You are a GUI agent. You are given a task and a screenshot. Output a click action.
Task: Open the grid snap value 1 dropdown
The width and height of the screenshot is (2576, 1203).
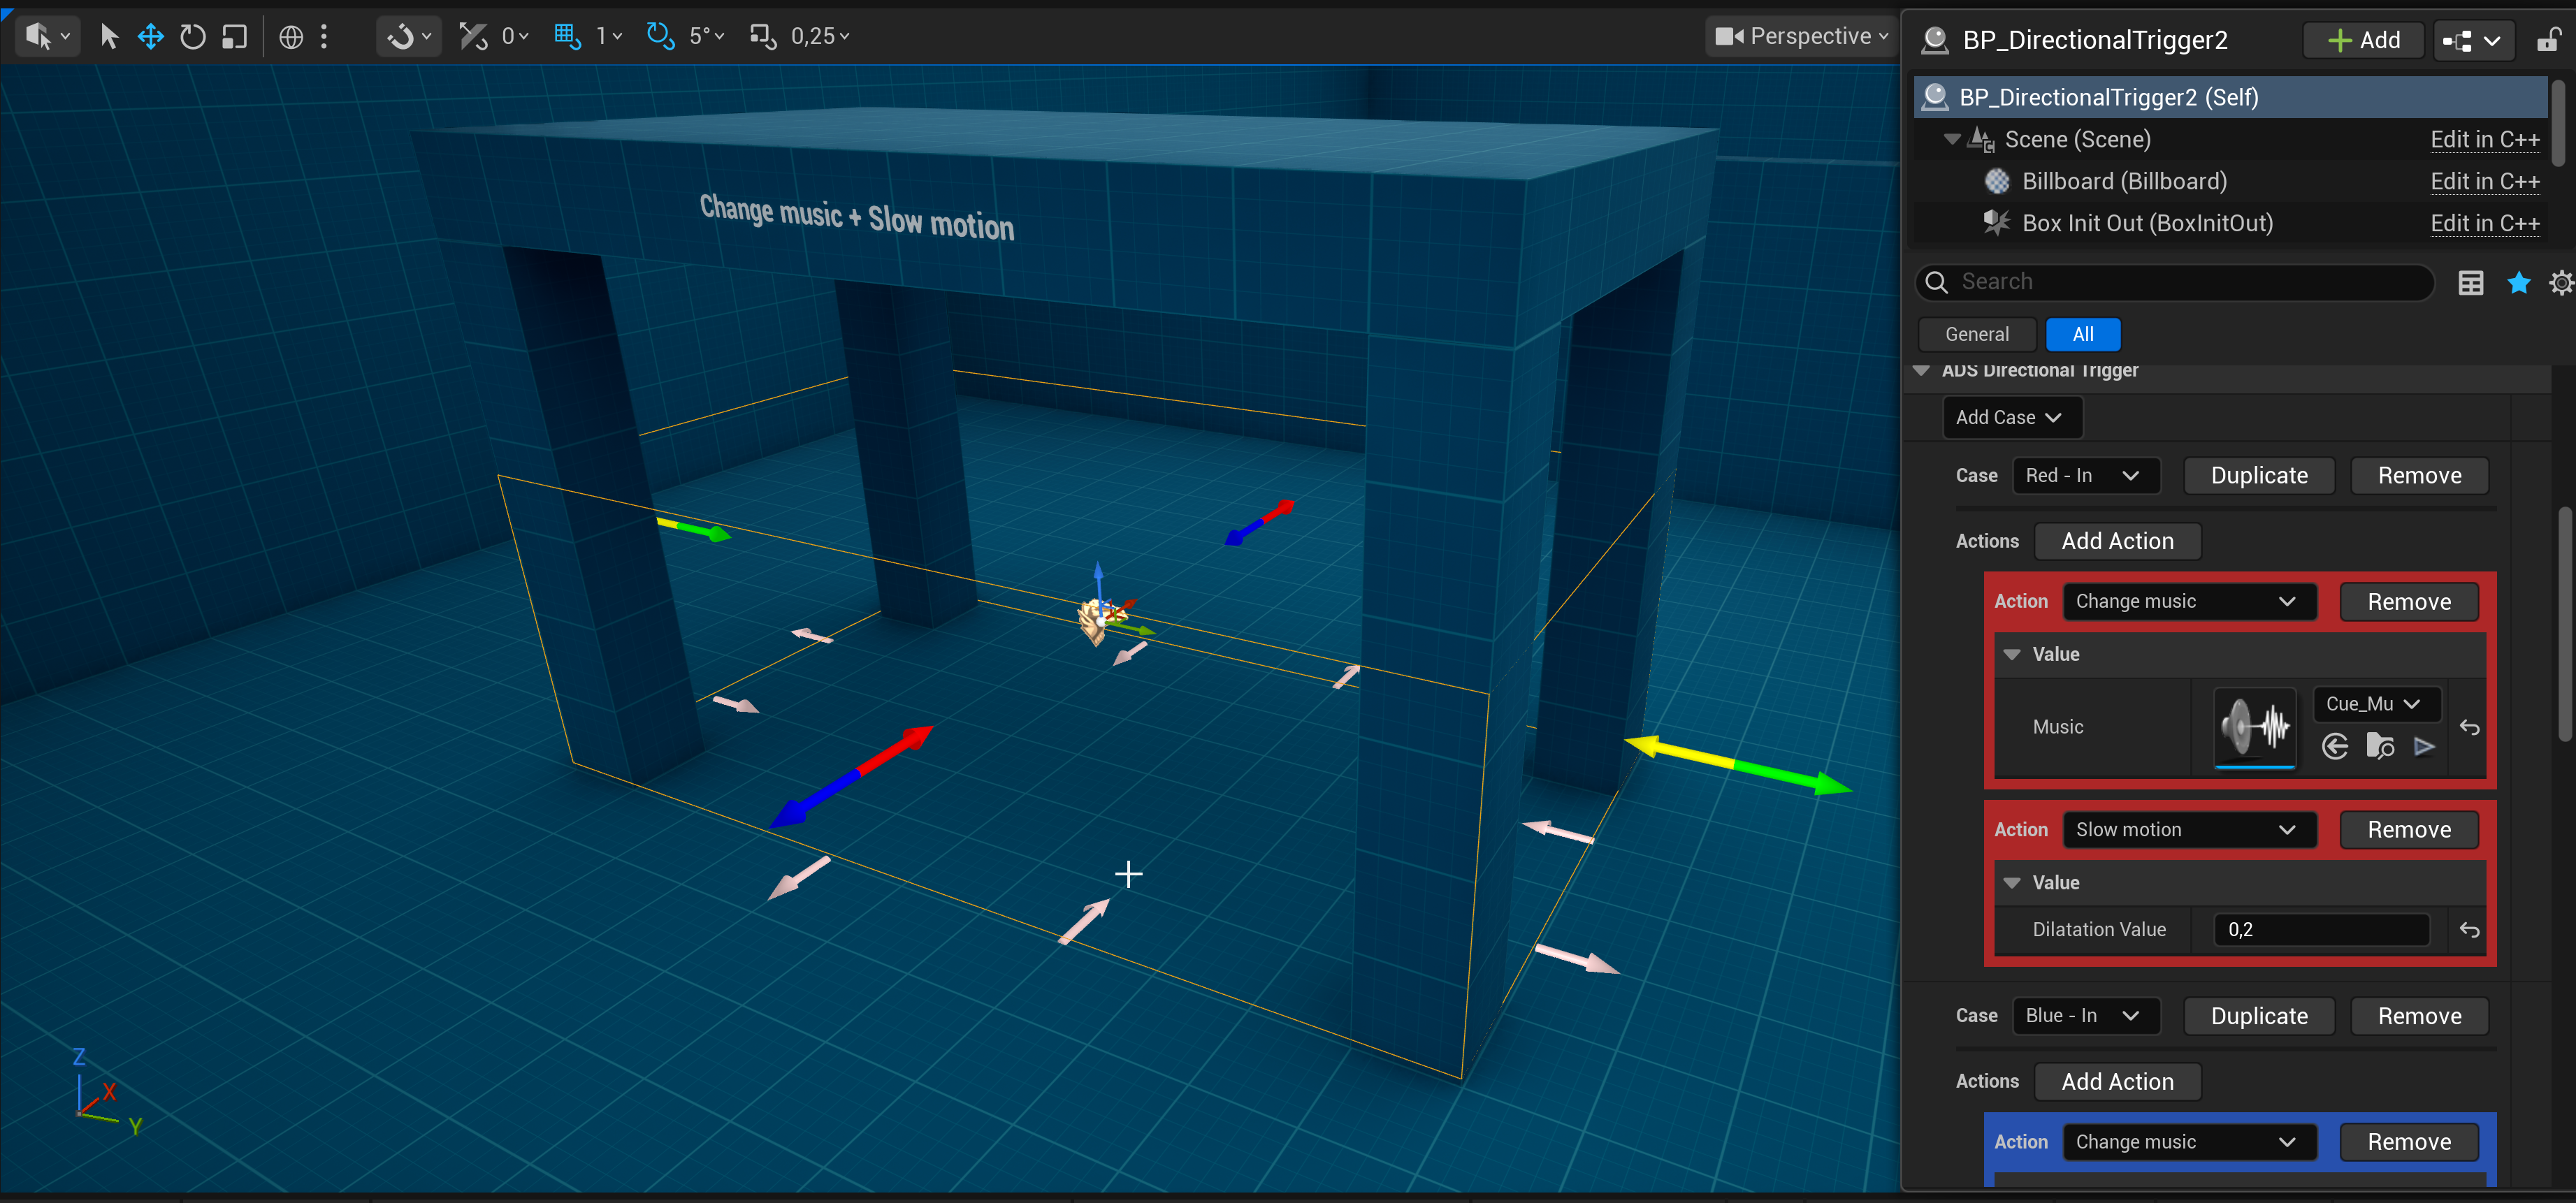pos(609,37)
